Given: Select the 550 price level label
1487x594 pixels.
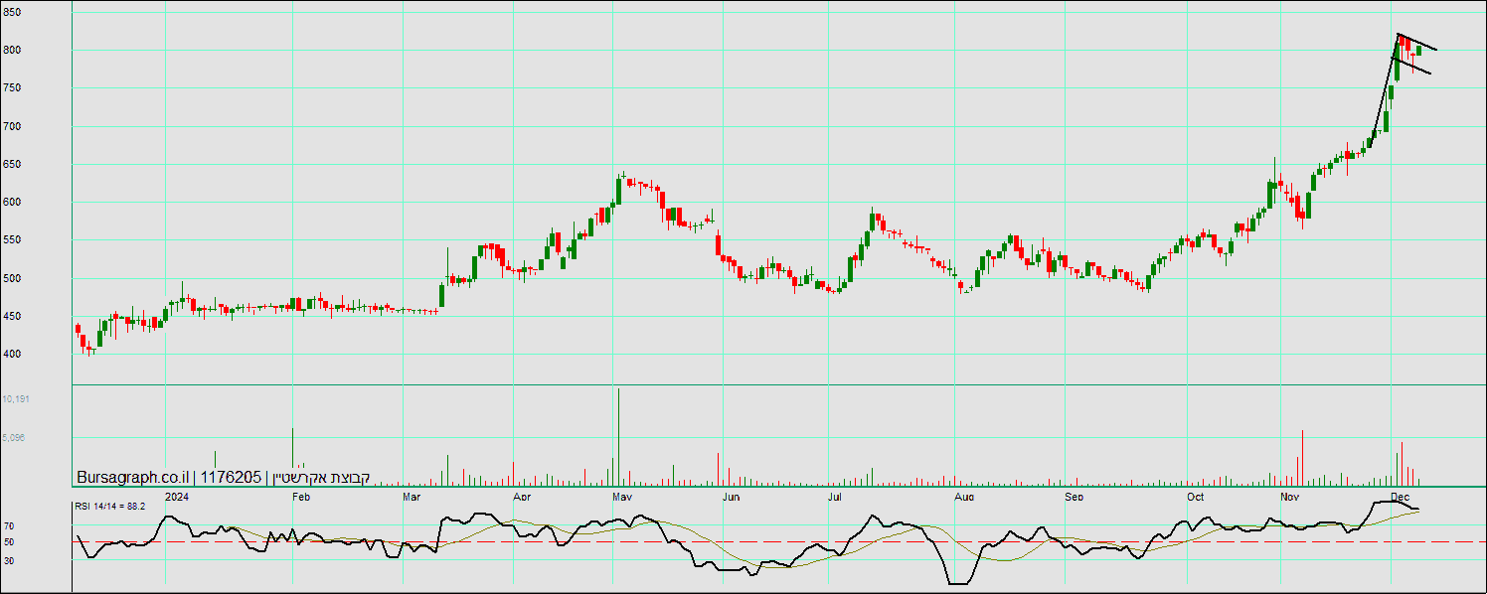Looking at the screenshot, I should click(x=11, y=241).
